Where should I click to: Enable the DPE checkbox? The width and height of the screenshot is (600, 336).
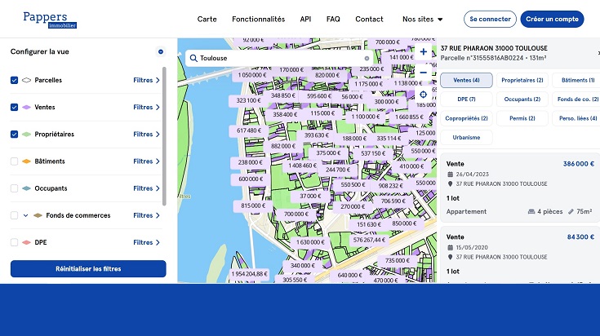(x=14, y=242)
